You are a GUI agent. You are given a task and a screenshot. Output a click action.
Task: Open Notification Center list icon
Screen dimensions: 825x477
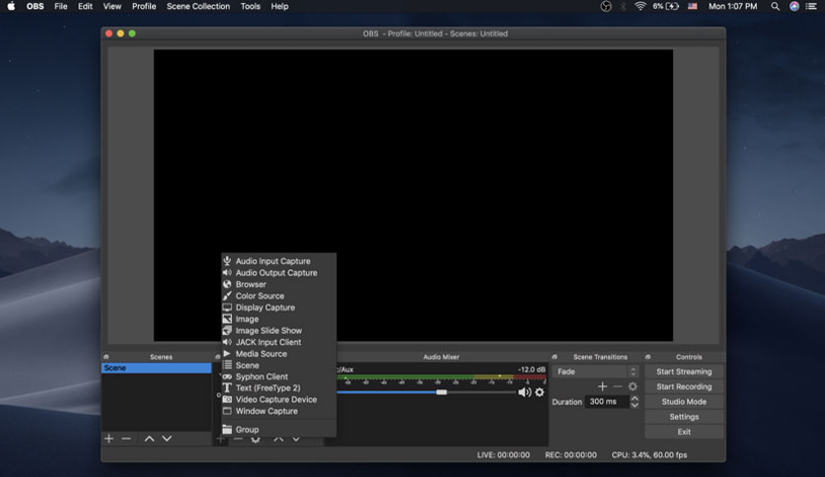point(811,6)
